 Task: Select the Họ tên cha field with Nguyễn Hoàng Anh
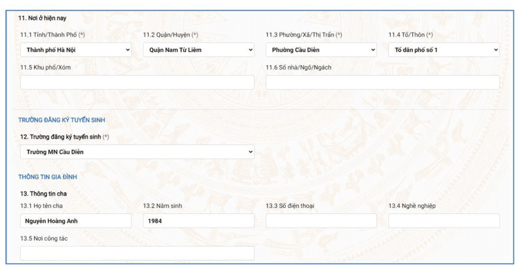[x=76, y=221]
